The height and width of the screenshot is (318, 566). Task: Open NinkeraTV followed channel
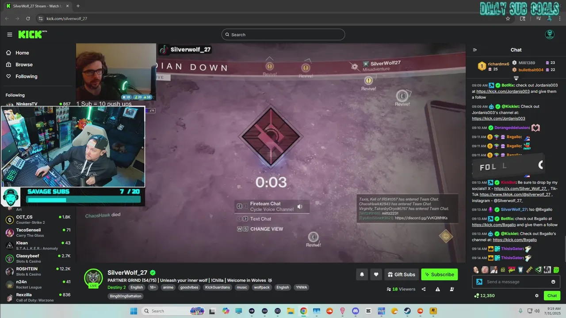[38, 104]
